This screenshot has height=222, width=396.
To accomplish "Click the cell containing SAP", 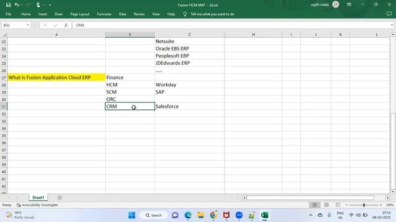I will point(189,92).
